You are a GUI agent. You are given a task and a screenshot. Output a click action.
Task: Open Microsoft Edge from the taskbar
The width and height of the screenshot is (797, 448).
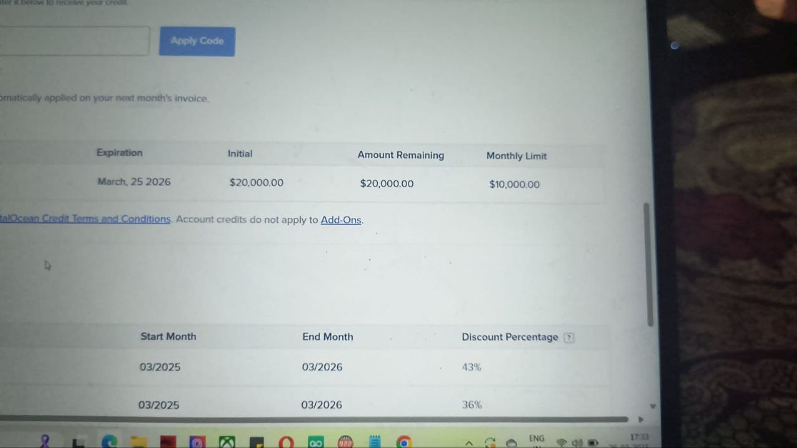pos(109,442)
